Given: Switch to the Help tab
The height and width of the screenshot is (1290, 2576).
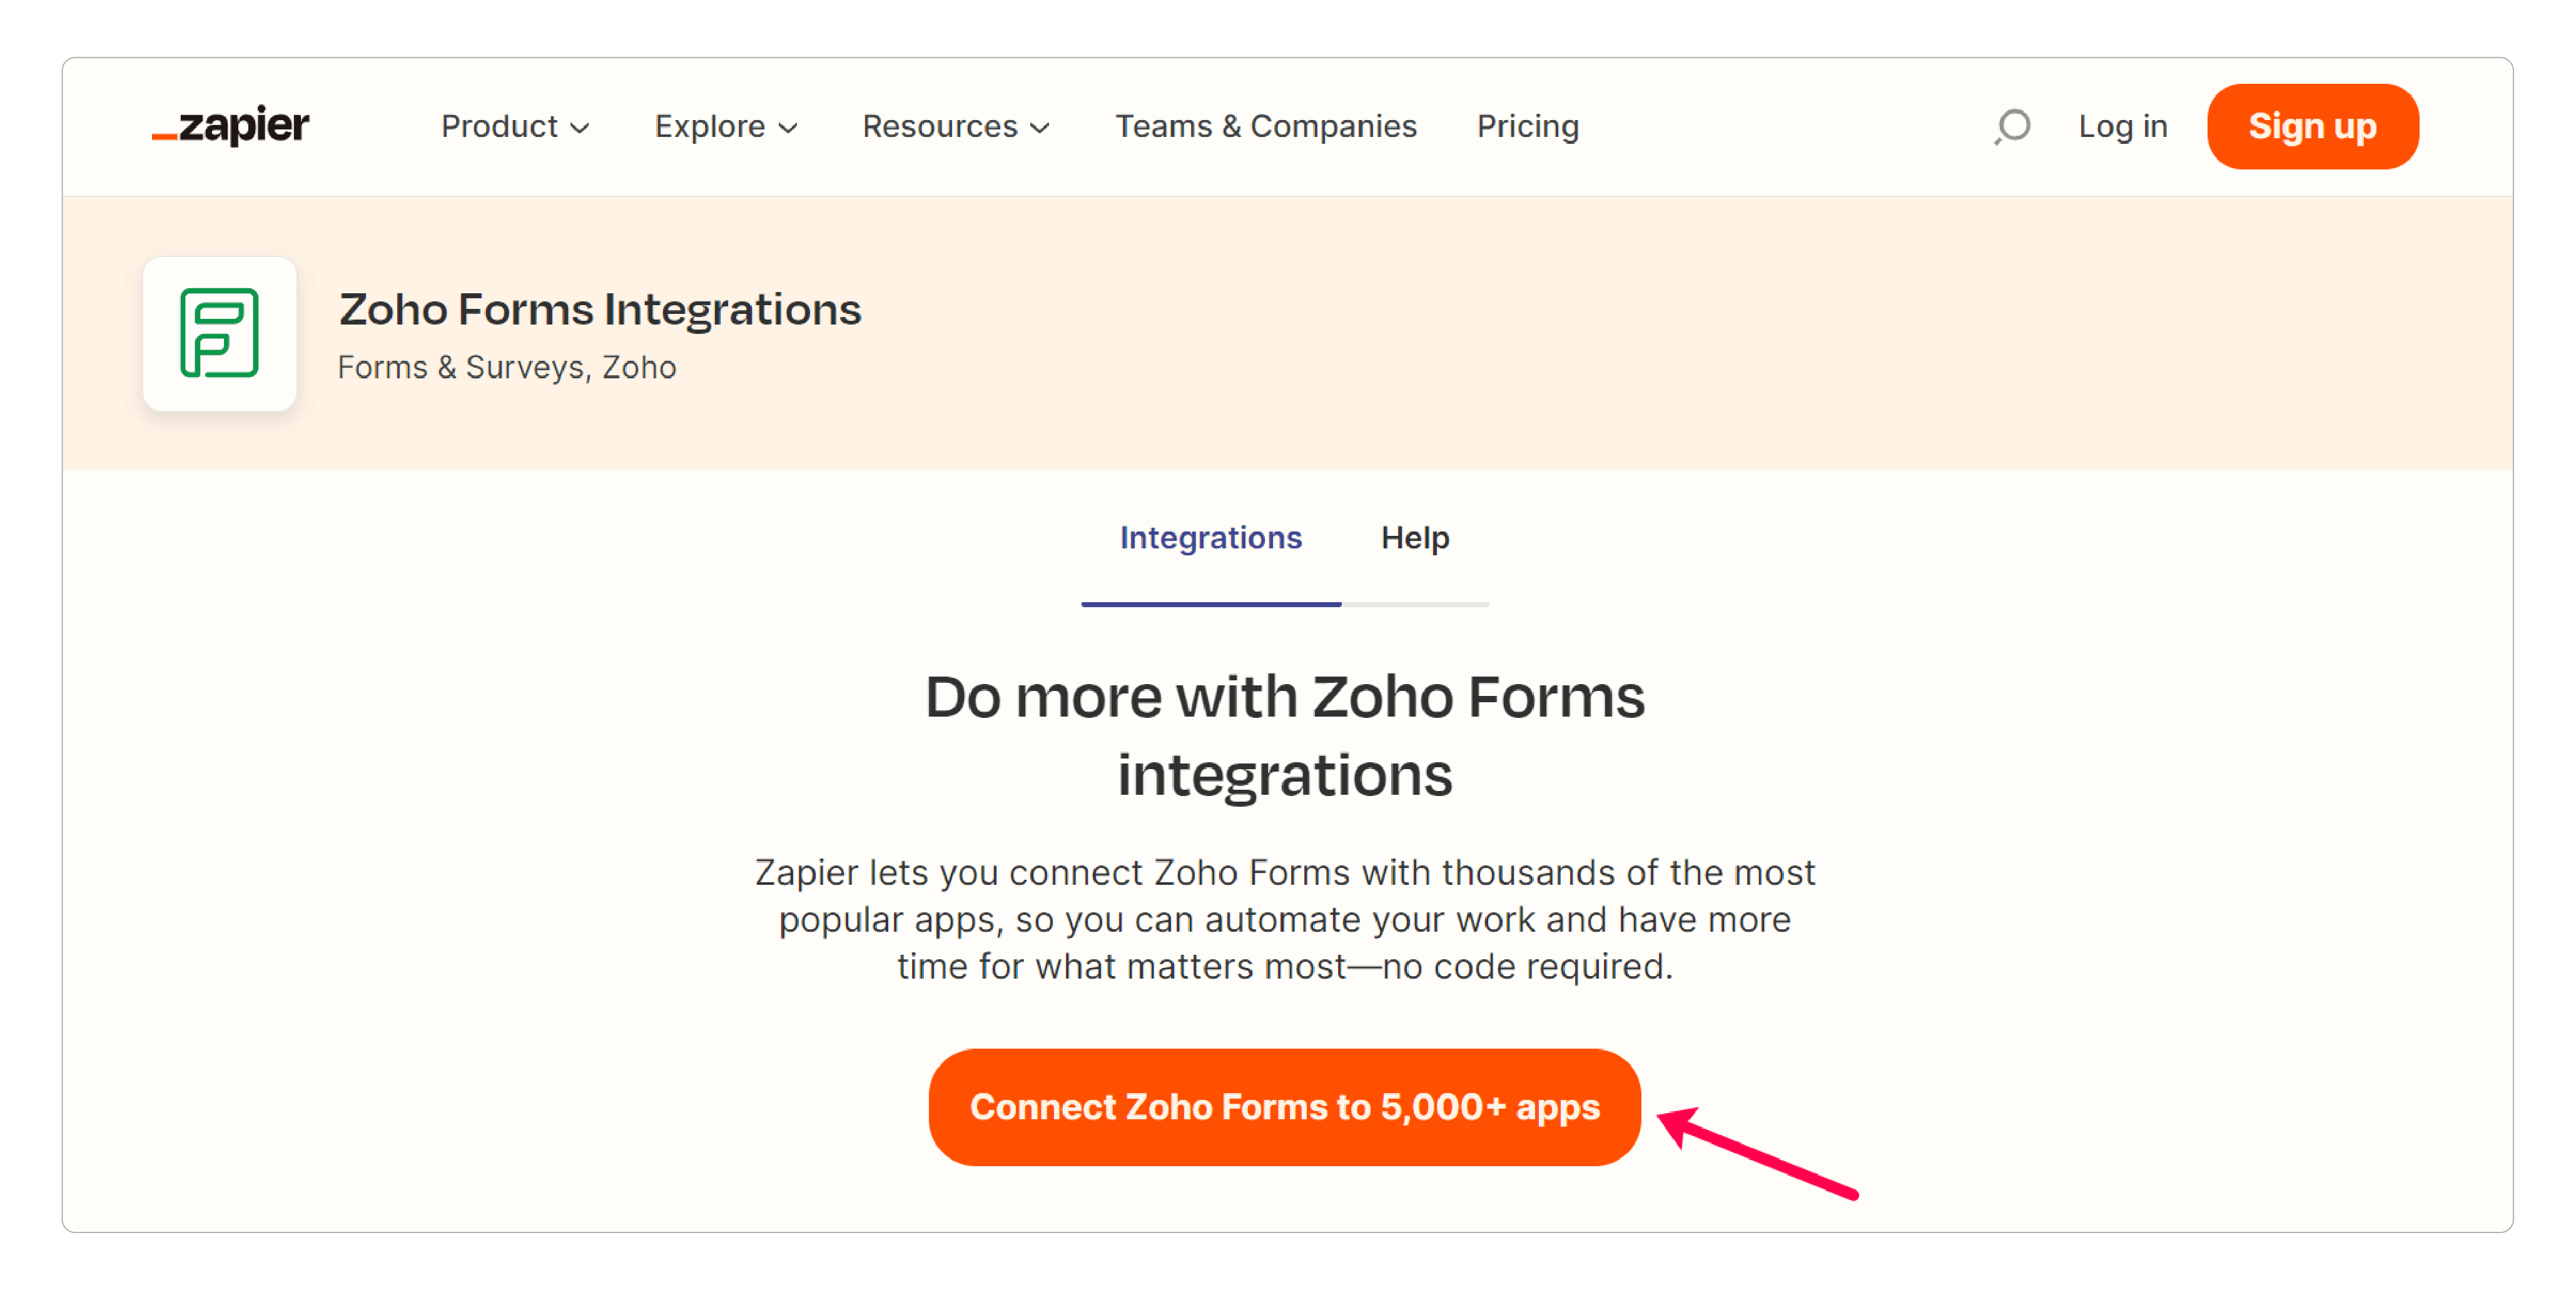Looking at the screenshot, I should point(1414,538).
